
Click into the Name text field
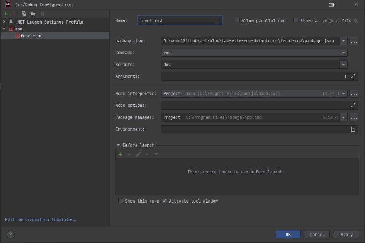[180, 20]
